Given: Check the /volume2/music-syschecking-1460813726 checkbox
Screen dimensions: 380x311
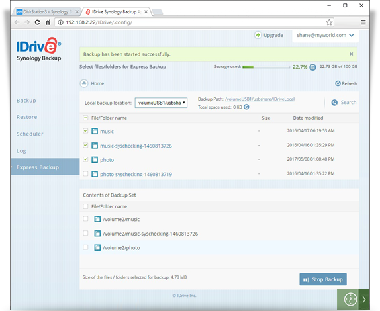Looking at the screenshot, I should pos(85,233).
